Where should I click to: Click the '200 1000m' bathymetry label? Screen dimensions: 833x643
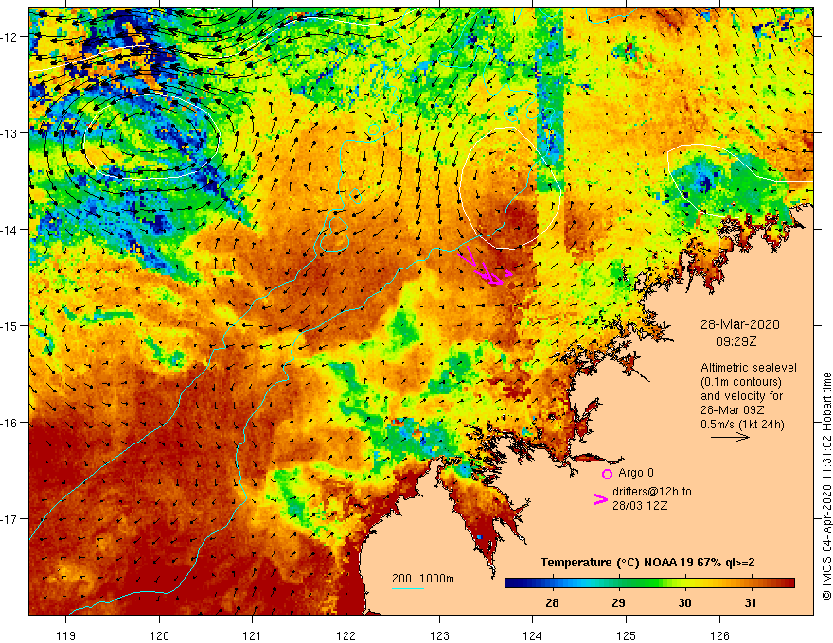point(423,579)
